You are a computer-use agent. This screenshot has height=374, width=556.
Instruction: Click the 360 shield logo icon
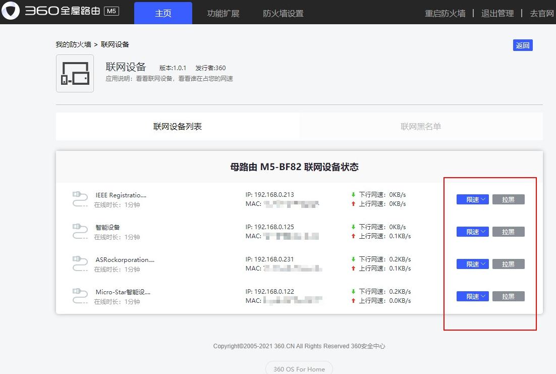pos(11,11)
